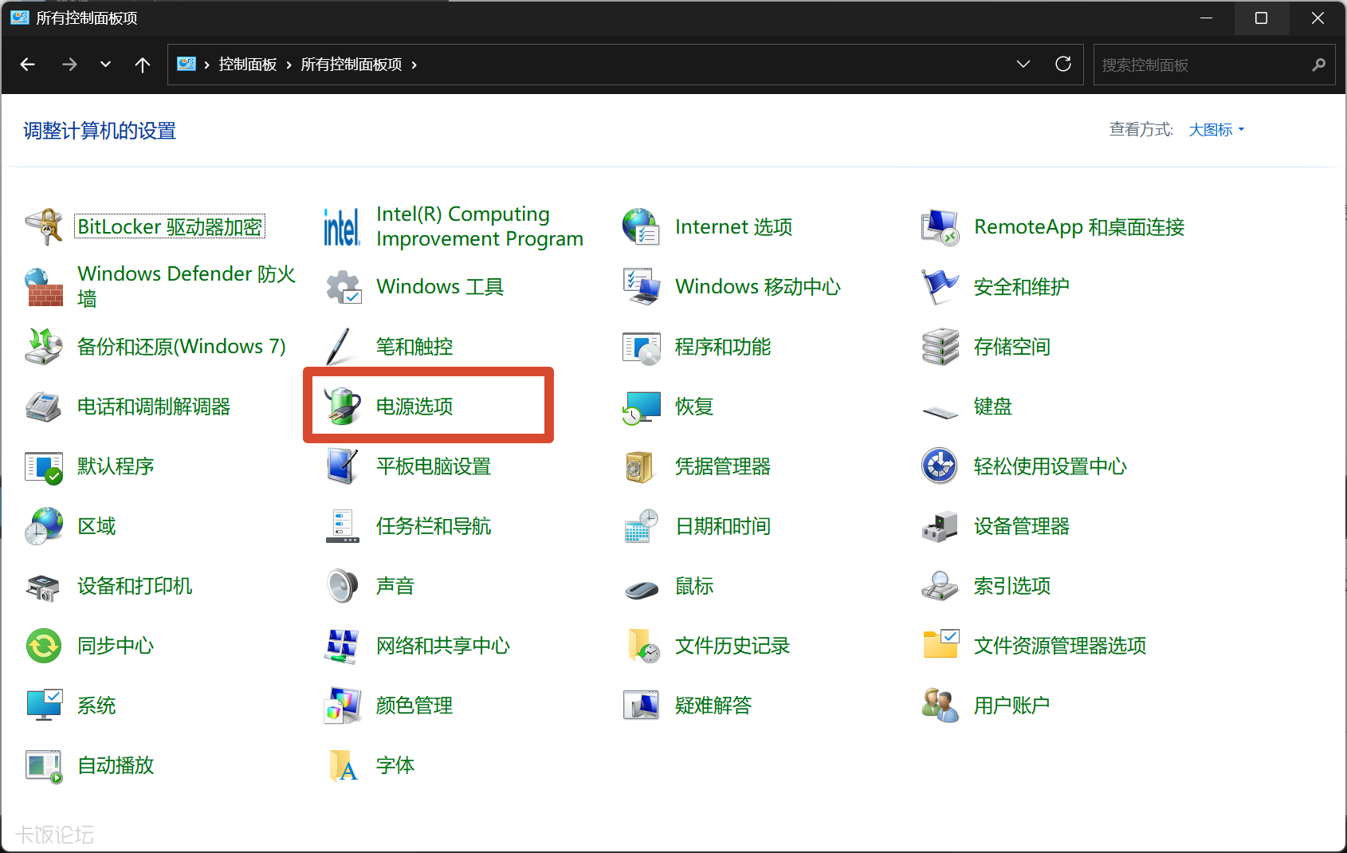Expand the chevron after 所有控制面板项

pyautogui.click(x=414, y=65)
